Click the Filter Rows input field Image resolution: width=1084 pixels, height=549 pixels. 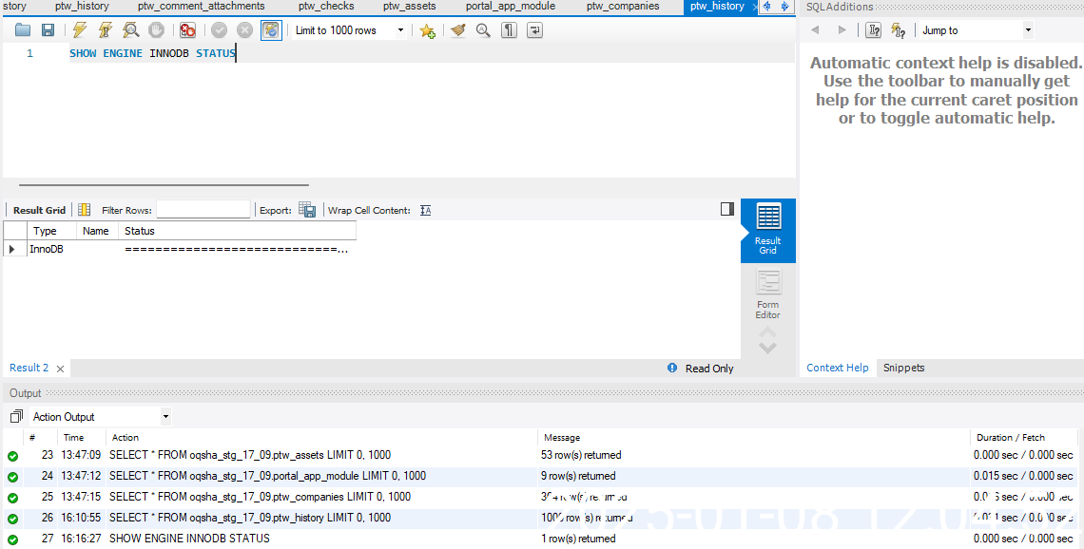[203, 210]
